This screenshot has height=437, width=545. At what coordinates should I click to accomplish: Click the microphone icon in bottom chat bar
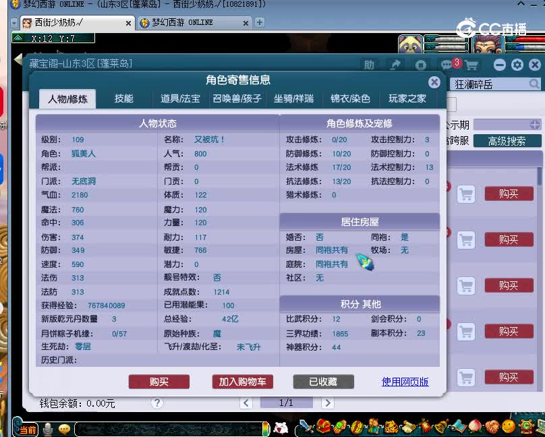pyautogui.click(x=48, y=430)
